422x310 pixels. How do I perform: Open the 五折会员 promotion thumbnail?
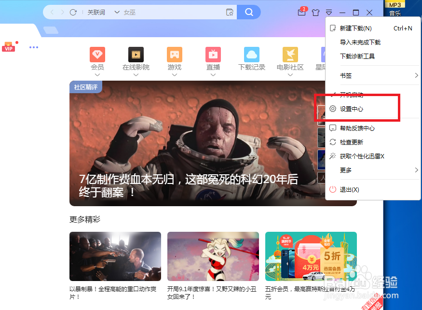coord(311,256)
